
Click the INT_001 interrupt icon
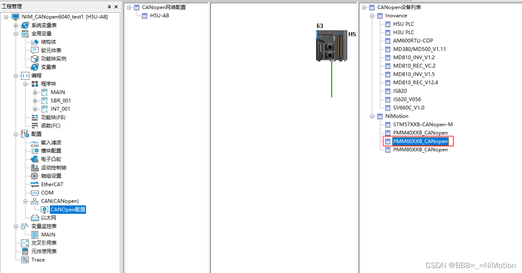(x=44, y=109)
